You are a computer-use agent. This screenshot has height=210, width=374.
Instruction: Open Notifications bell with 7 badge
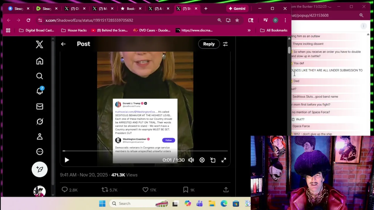(x=40, y=91)
